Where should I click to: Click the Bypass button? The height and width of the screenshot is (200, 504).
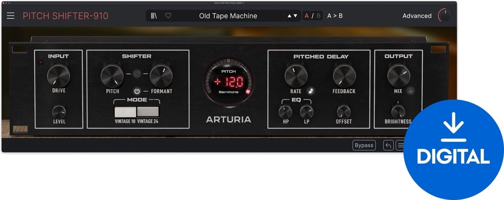coord(364,145)
